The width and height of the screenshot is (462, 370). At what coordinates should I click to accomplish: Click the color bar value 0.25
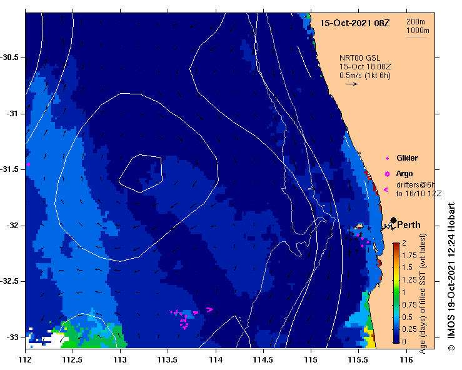[409, 329]
